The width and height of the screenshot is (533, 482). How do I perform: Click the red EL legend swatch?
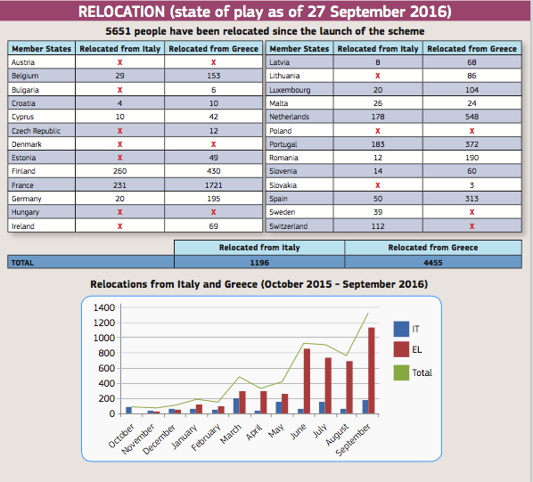pos(401,349)
